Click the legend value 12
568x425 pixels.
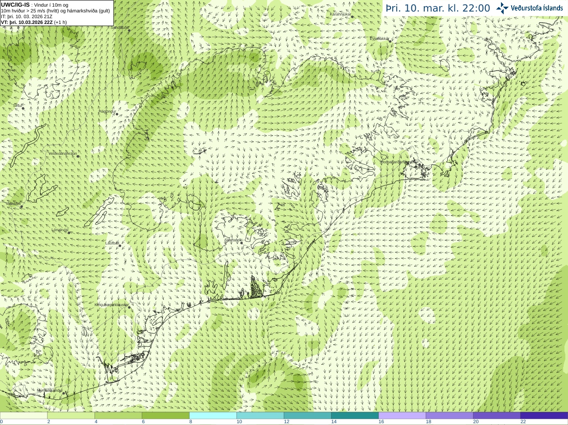(x=287, y=422)
